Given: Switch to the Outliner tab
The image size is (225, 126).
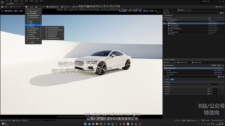Looking at the screenshot, I should coord(181,10).
